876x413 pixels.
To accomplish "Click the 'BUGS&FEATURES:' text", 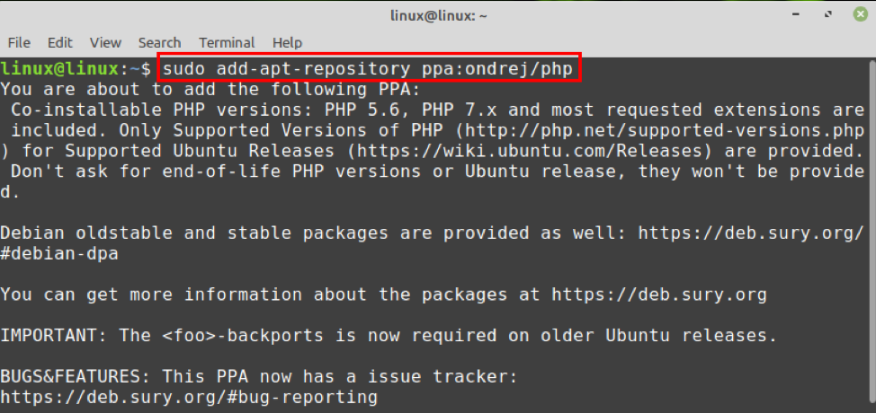I will (x=69, y=377).
